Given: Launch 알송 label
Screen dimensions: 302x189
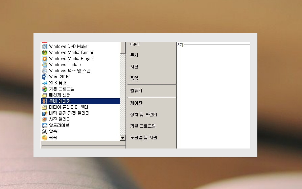Looking at the screenshot, I should pyautogui.click(x=53, y=132).
